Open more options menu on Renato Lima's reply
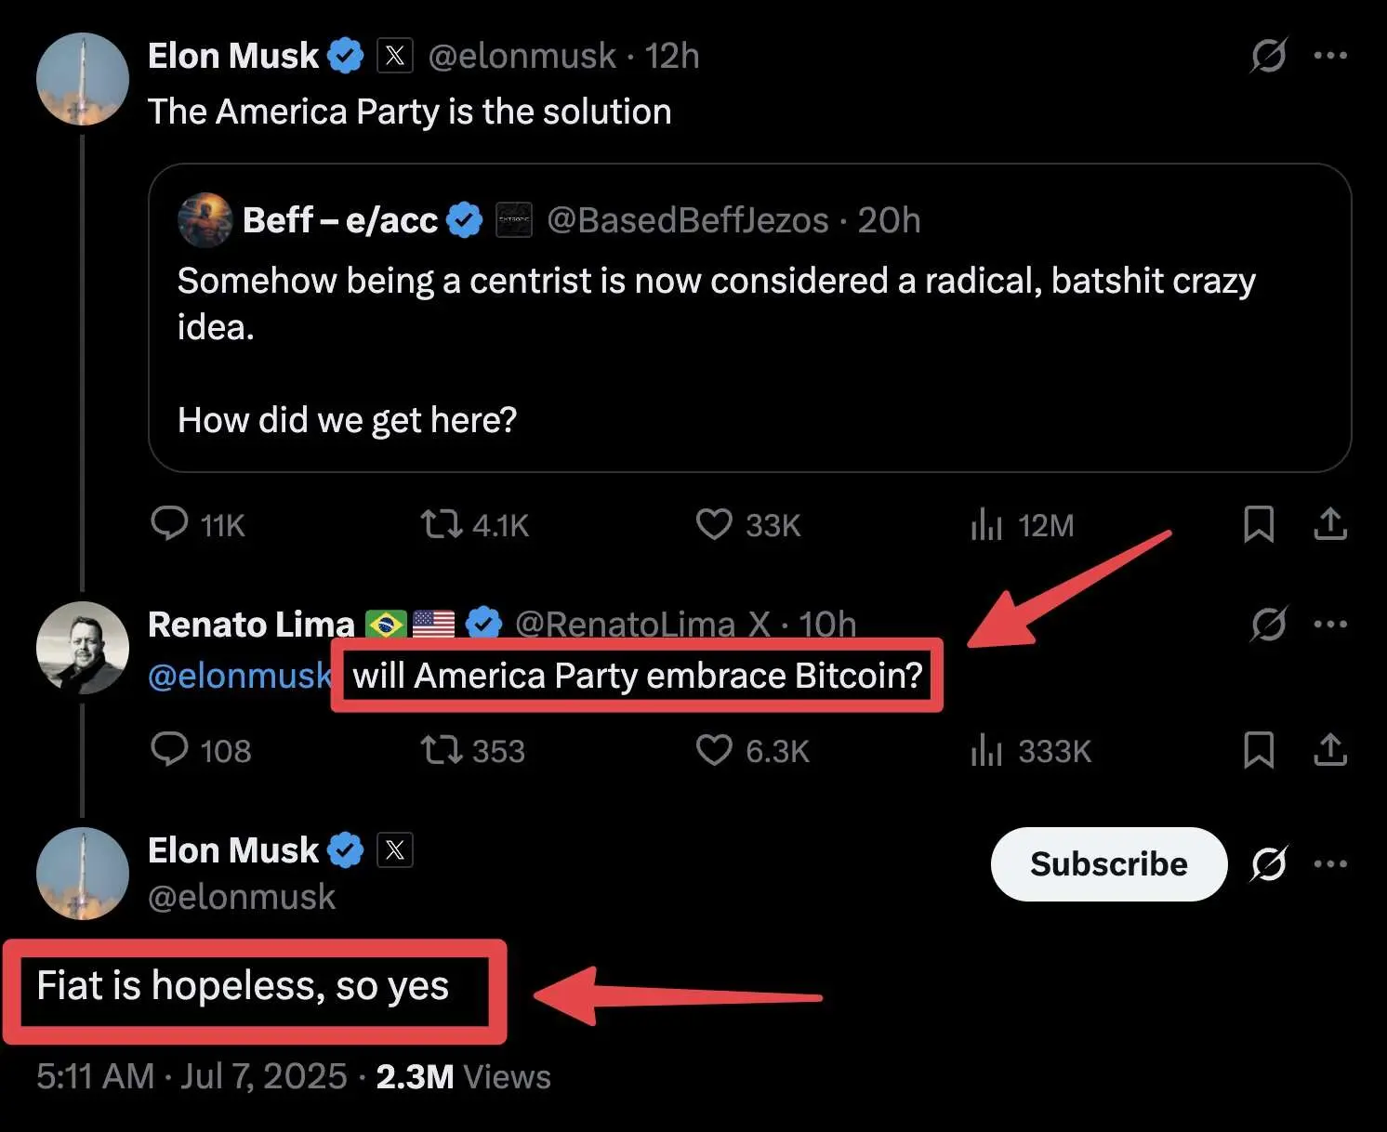 (x=1330, y=624)
